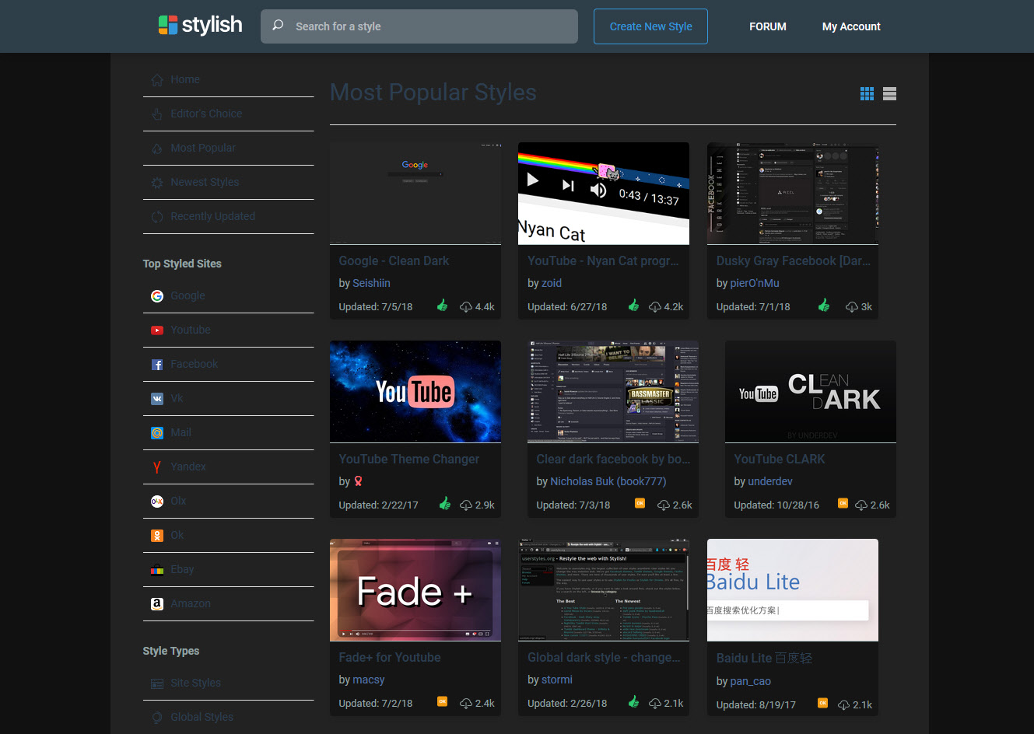Screen dimensions: 1034x734
Task: Open author underdev's profile link
Action: pos(770,481)
